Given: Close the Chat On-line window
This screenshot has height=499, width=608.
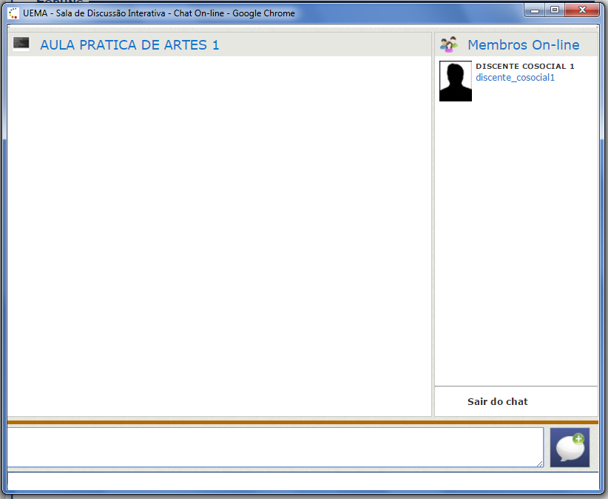Looking at the screenshot, I should point(582,10).
